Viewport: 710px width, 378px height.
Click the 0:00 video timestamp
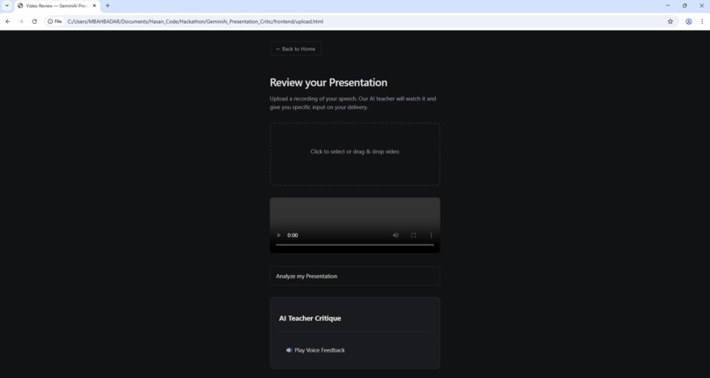click(292, 235)
